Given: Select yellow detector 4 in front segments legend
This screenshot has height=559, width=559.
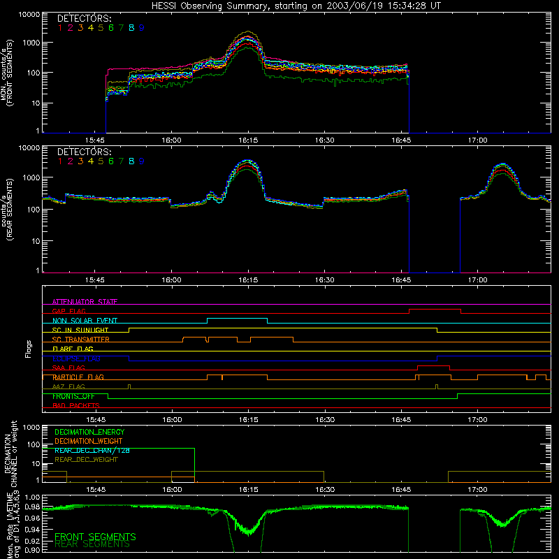Looking at the screenshot, I should (x=91, y=28).
